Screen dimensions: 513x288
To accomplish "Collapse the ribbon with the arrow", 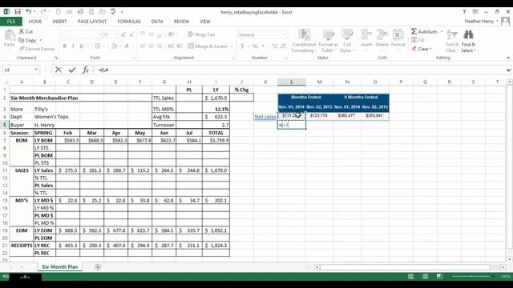I will [508, 58].
